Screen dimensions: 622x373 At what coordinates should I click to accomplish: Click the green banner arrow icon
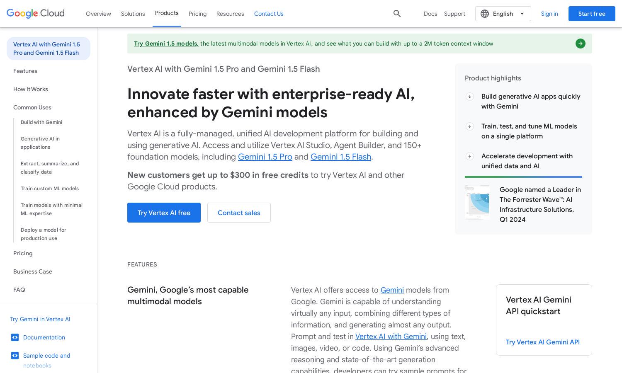tap(581, 44)
